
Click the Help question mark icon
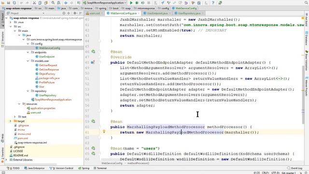click(213, 3)
